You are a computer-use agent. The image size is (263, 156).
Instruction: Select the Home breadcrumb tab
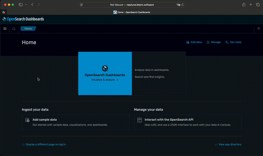(x=28, y=29)
